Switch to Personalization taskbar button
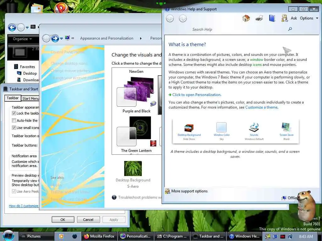322x241 pixels. pos(136,236)
